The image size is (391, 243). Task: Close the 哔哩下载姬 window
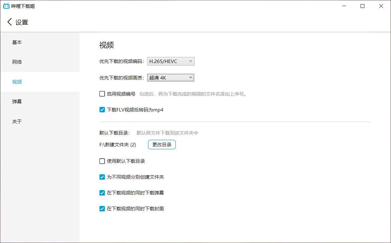[381, 6]
